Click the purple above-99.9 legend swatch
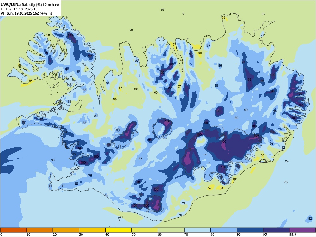The image size is (316, 237). click(302, 230)
